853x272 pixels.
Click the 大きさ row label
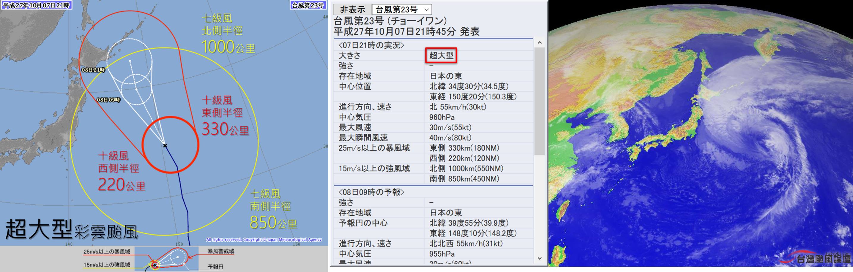(x=350, y=55)
